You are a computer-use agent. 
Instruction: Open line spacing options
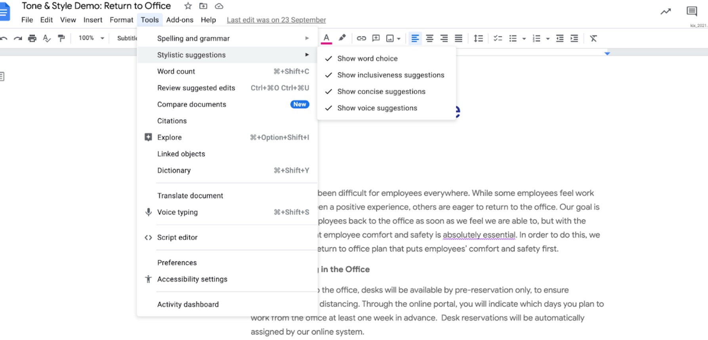(x=478, y=38)
